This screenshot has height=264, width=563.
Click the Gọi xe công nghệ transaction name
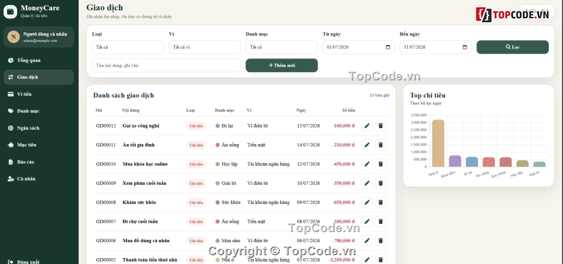pos(141,126)
